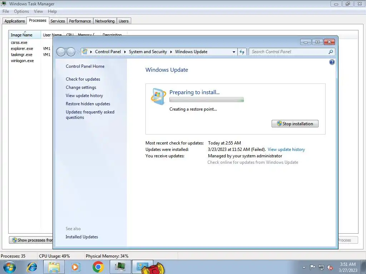Screen dimensions: 366x274
Task: Select the Processes tab
Action: click(38, 20)
